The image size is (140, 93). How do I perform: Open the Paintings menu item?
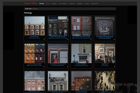click(x=41, y=4)
